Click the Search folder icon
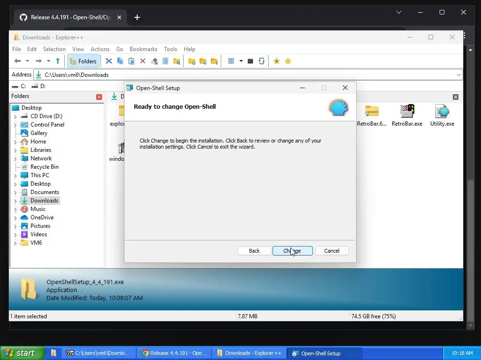 pos(177,61)
